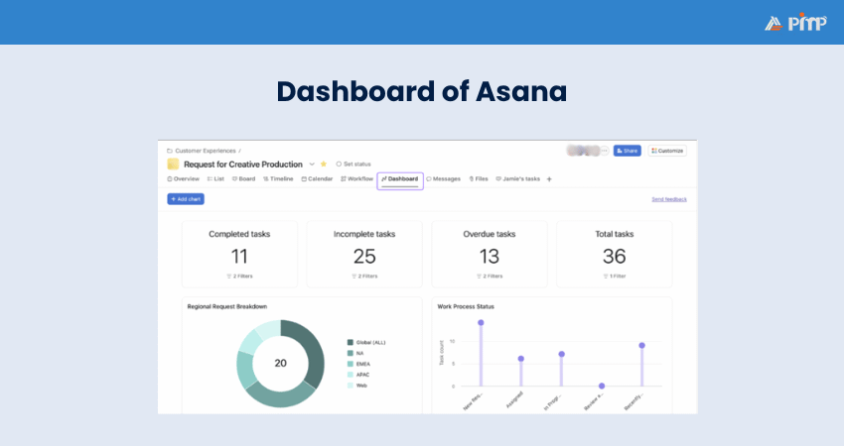Open the Send feedback link
The image size is (844, 446).
pos(669,199)
